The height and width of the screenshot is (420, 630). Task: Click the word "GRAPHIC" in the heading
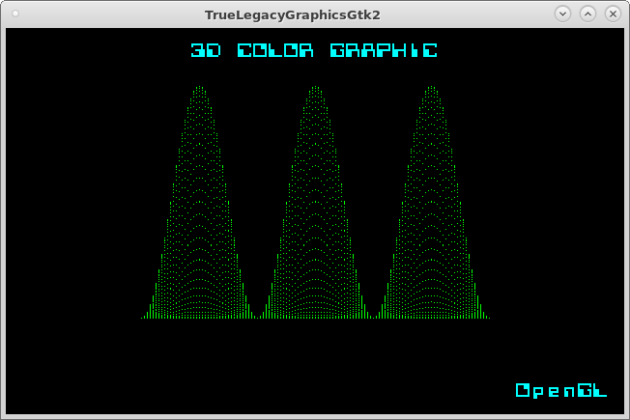384,51
